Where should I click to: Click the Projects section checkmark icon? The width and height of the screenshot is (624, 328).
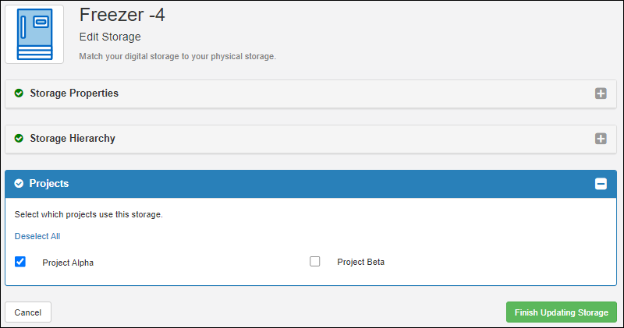pos(19,183)
